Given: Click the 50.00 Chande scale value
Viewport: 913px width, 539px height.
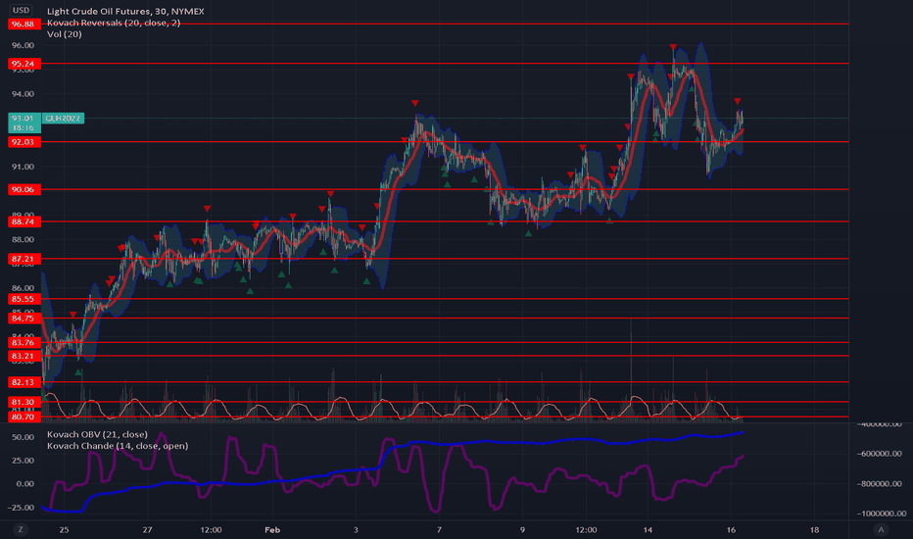Looking at the screenshot, I should [24, 437].
